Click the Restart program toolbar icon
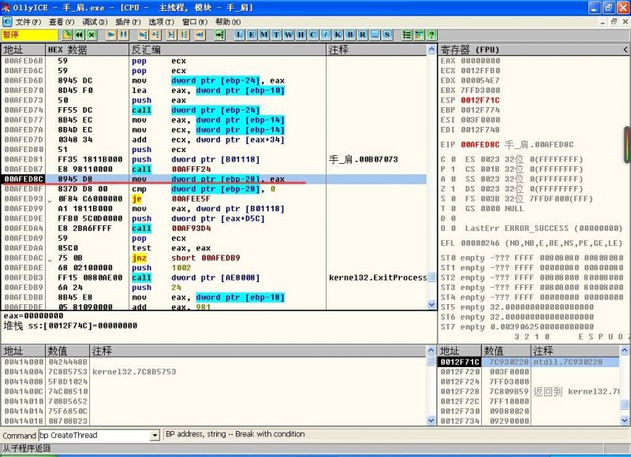This screenshot has height=457, width=631. click(x=80, y=35)
